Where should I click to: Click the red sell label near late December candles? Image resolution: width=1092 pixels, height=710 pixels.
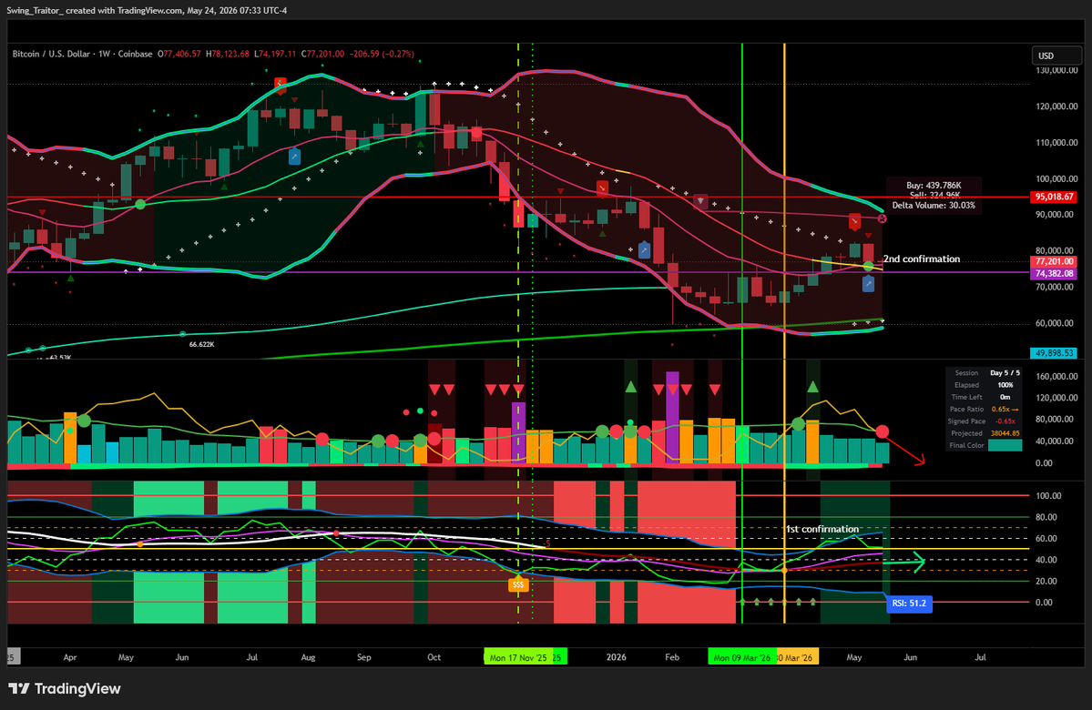click(x=602, y=188)
